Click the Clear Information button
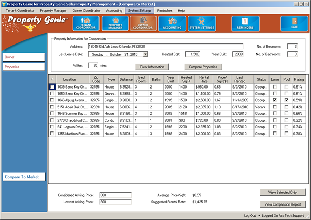311x220 pixels. point(152,67)
